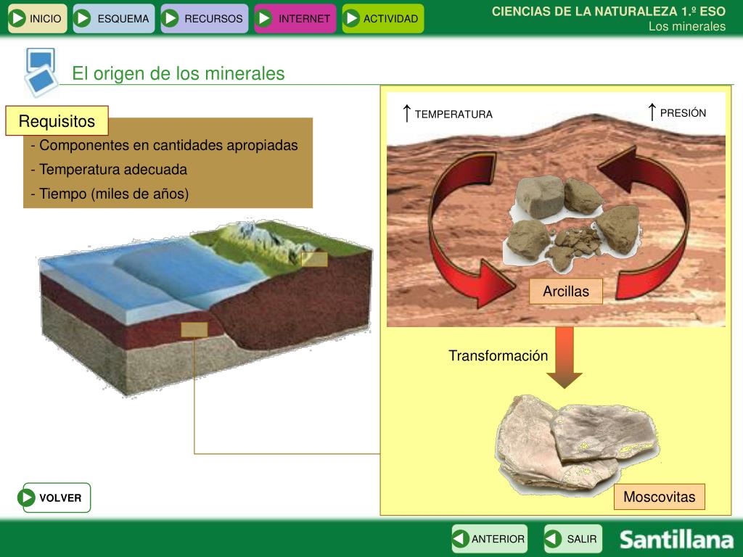743x557 pixels.
Task: Open the INTERNET section
Action: (x=295, y=18)
